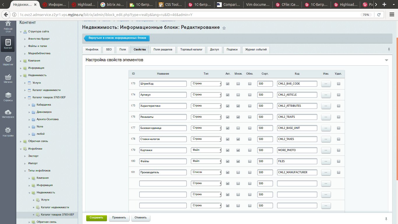Pin the tab panel using the pin icon
Viewport: 398px width, 224px height.
click(x=389, y=50)
